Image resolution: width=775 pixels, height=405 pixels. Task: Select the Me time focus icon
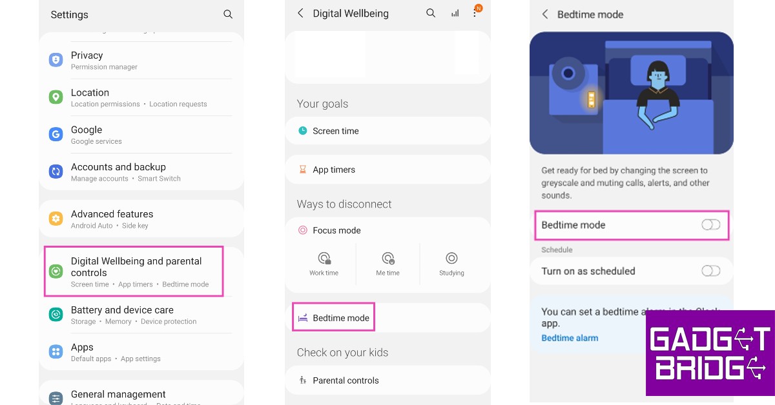click(x=387, y=257)
